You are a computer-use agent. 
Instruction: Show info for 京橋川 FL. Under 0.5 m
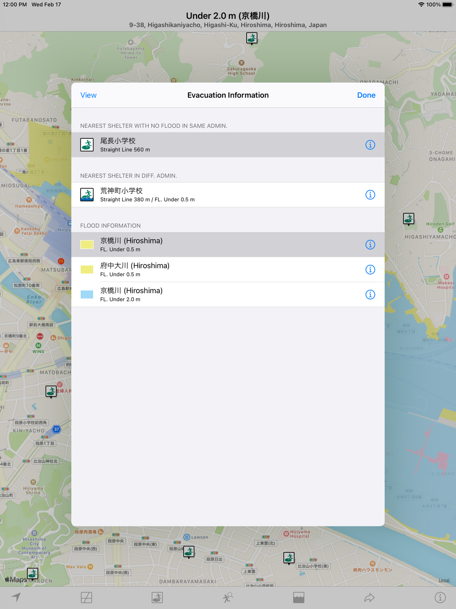click(370, 245)
